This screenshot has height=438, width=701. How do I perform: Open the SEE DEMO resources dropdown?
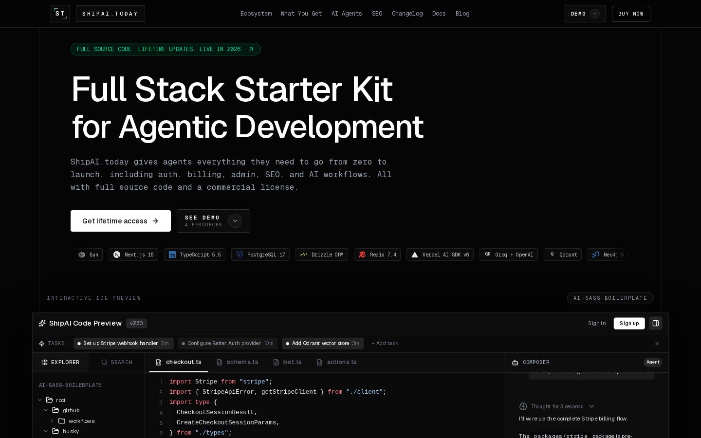point(213,221)
